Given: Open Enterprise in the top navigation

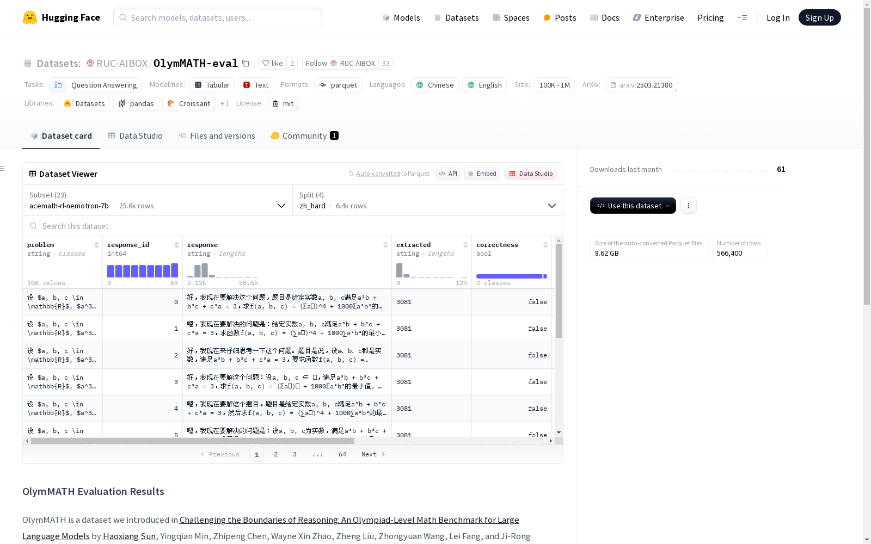Looking at the screenshot, I should tap(658, 17).
